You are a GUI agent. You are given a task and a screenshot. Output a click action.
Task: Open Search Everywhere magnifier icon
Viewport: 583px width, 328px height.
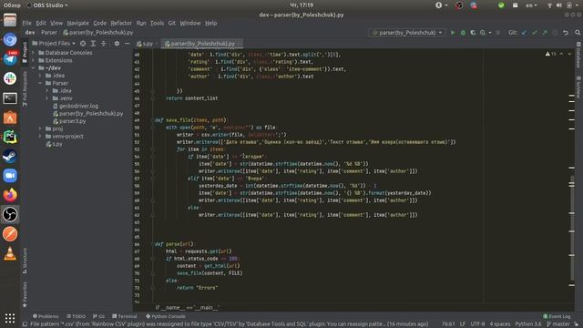pyautogui.click(x=578, y=33)
